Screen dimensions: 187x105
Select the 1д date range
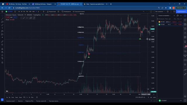7,97
